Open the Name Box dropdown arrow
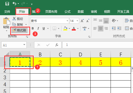 point(24,45)
